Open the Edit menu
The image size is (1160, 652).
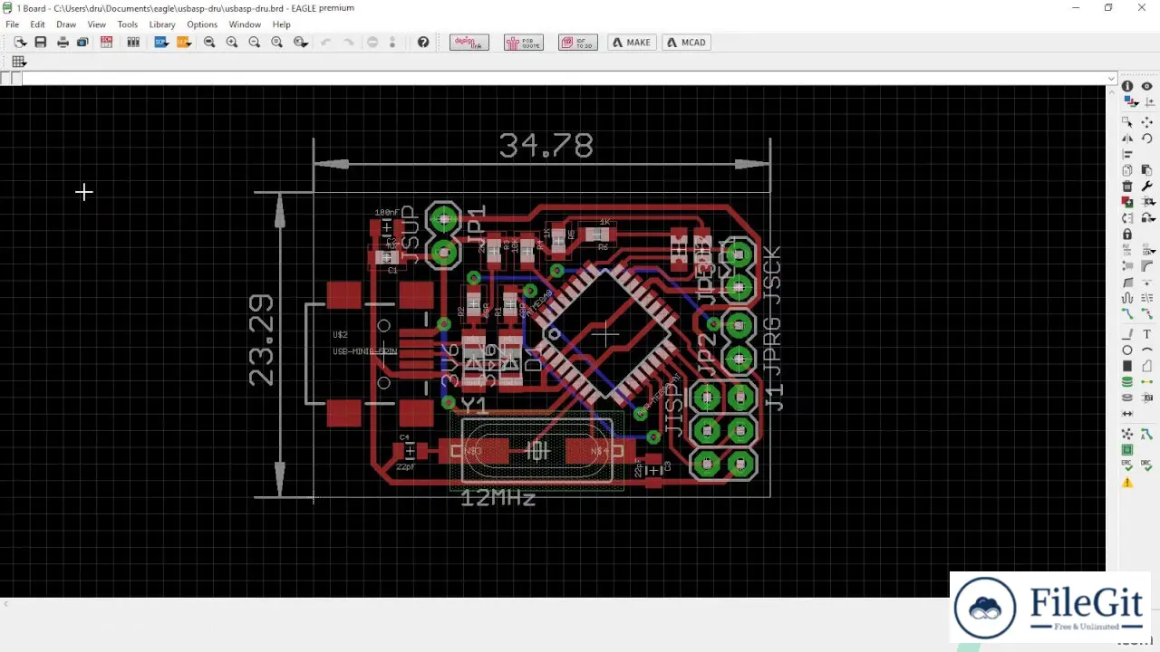point(37,24)
